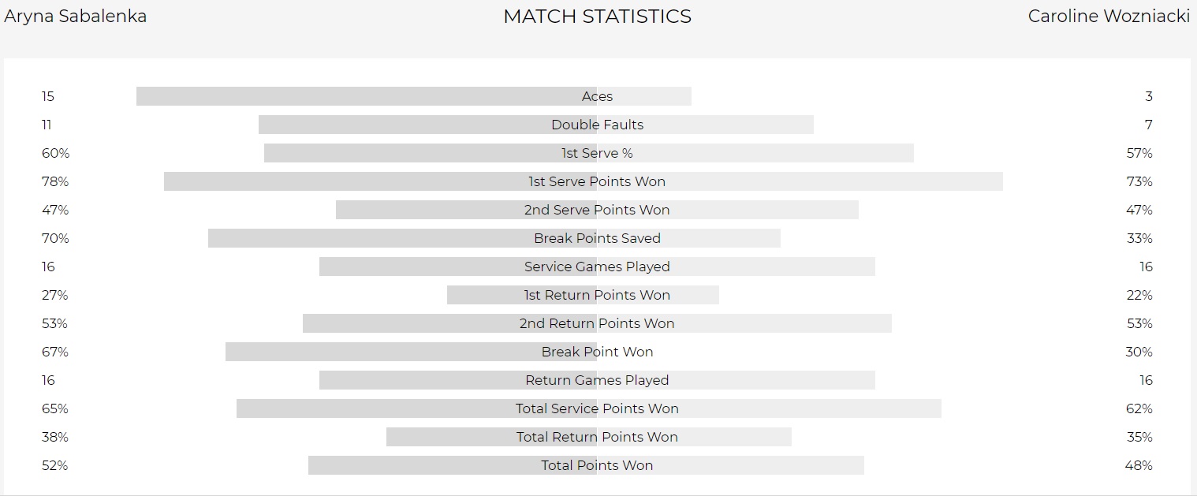
Task: Select the Aces stat label
Action: pyautogui.click(x=597, y=96)
